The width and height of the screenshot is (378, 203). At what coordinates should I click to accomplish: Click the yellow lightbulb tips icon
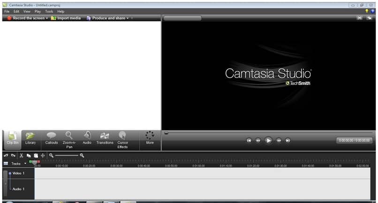coord(367,11)
